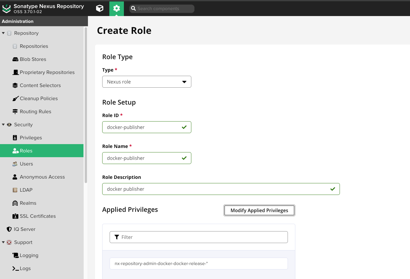The image size is (410, 279).
Task: Click the Users group icon
Action: (x=15, y=164)
